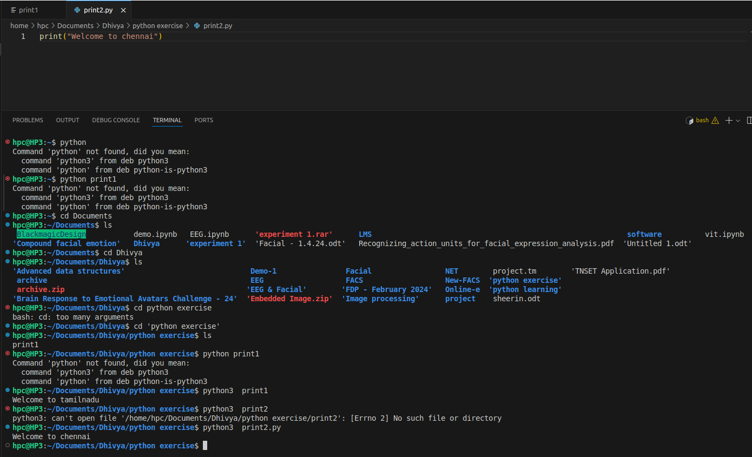Click the Python file icon in the breadcrumb
752x457 pixels.
197,25
